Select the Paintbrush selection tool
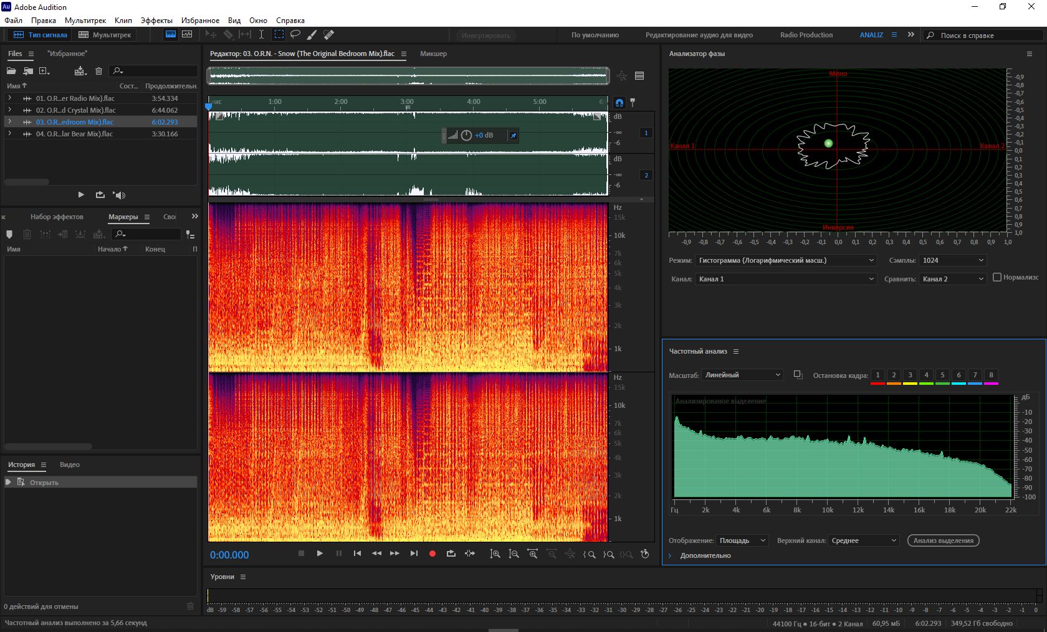Image resolution: width=1047 pixels, height=632 pixels. click(312, 35)
